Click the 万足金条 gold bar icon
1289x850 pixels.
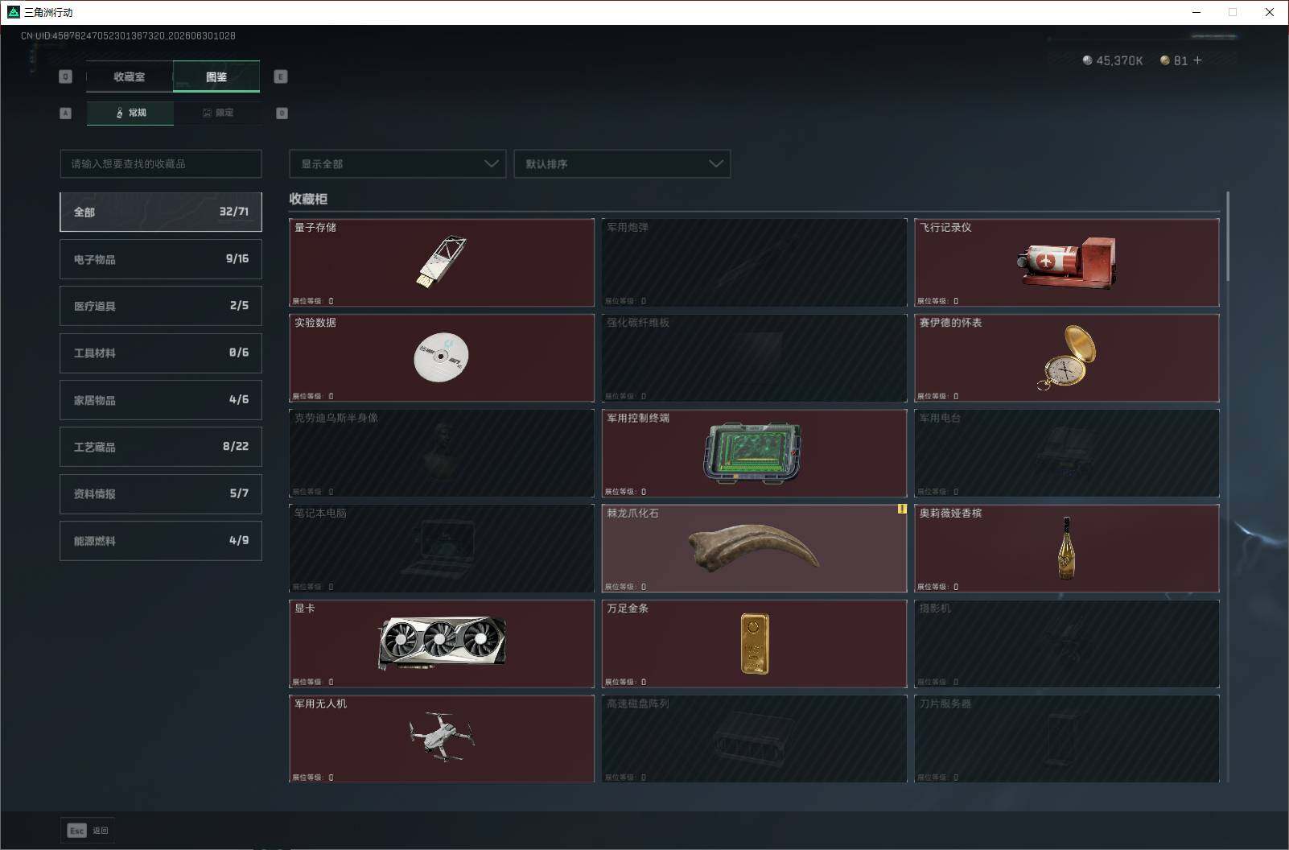(755, 643)
